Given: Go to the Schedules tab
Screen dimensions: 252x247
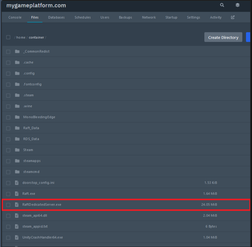Looking at the screenshot, I should click(83, 17).
